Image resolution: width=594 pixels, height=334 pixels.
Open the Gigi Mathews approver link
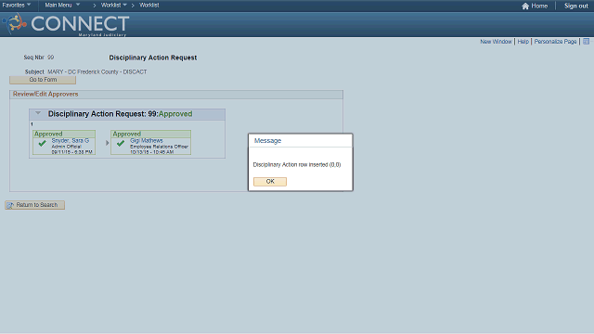tap(147, 140)
